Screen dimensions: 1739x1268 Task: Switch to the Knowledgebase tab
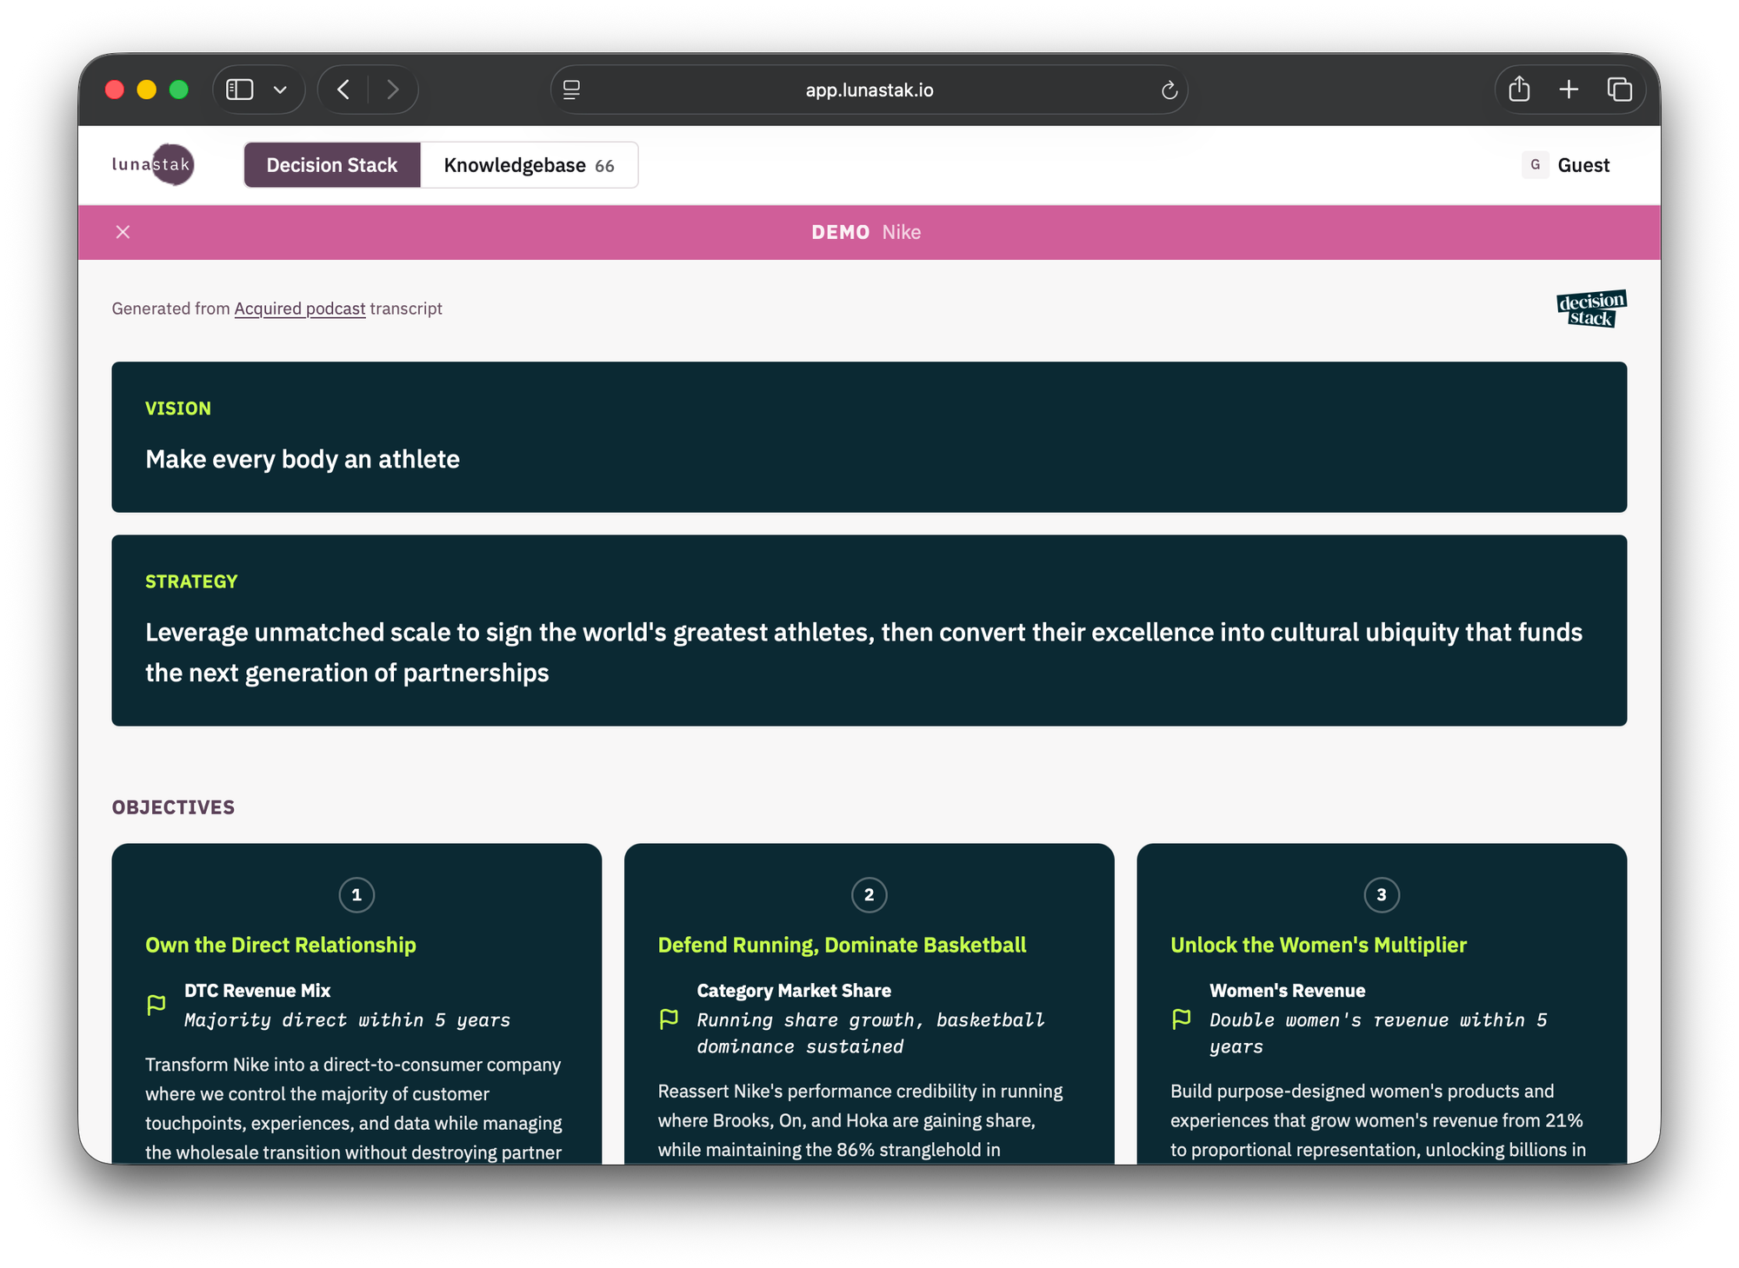pyautogui.click(x=529, y=165)
